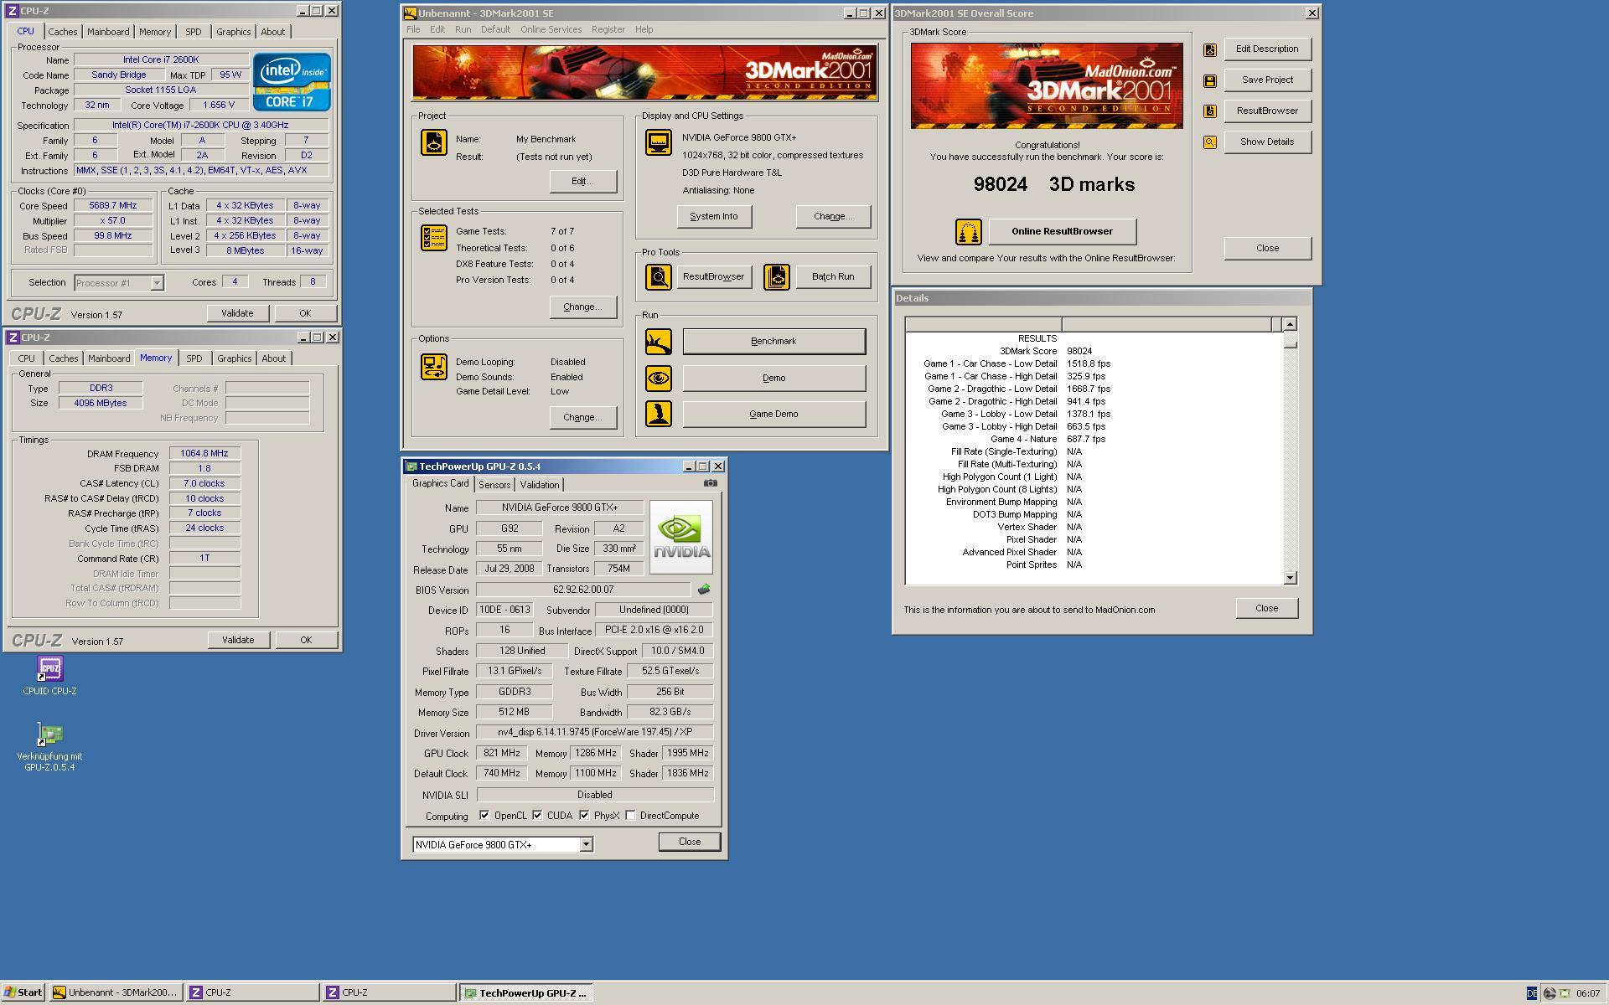Switch to SPD tab in Memory CPU-Z window
Image resolution: width=1609 pixels, height=1005 pixels.
tap(194, 358)
